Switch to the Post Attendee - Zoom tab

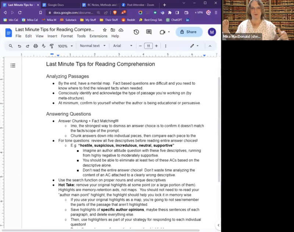pyautogui.click(x=139, y=5)
